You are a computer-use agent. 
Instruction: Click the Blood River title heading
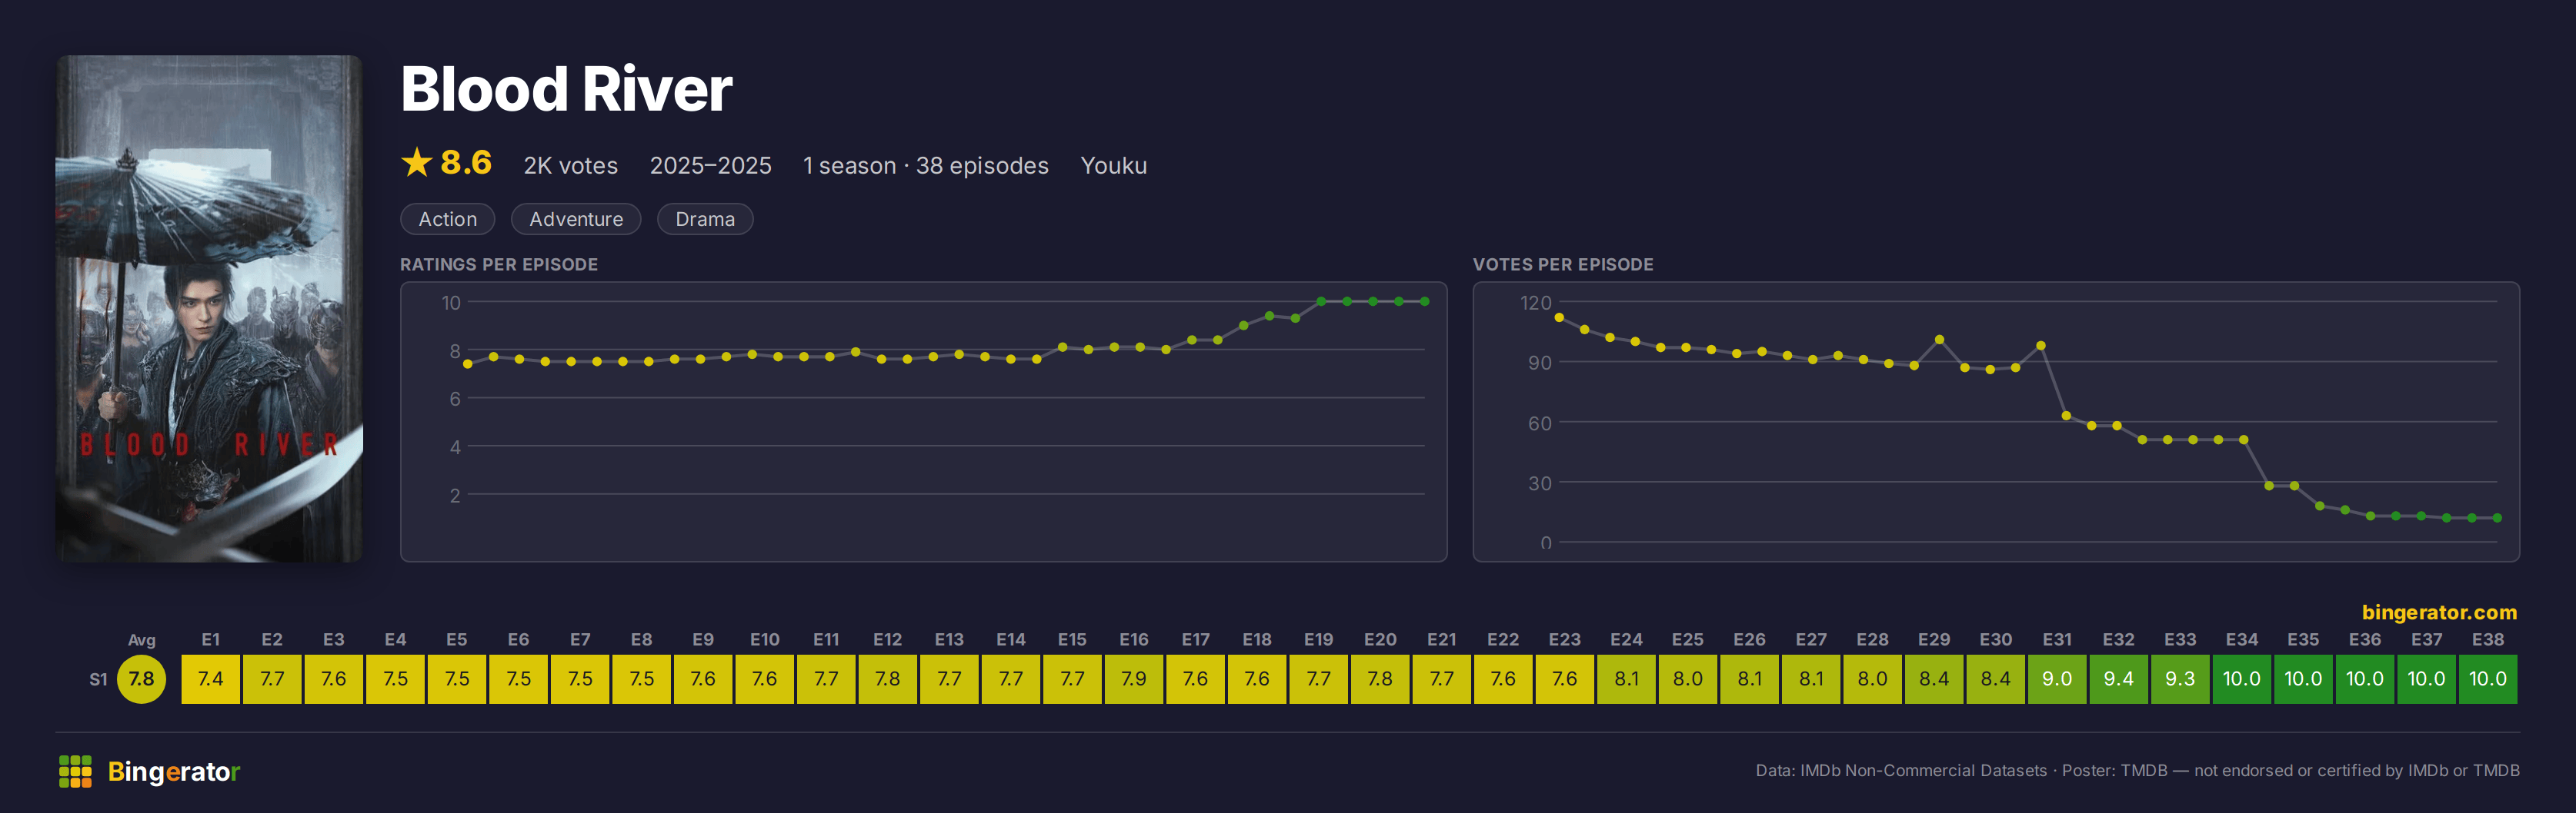point(566,89)
